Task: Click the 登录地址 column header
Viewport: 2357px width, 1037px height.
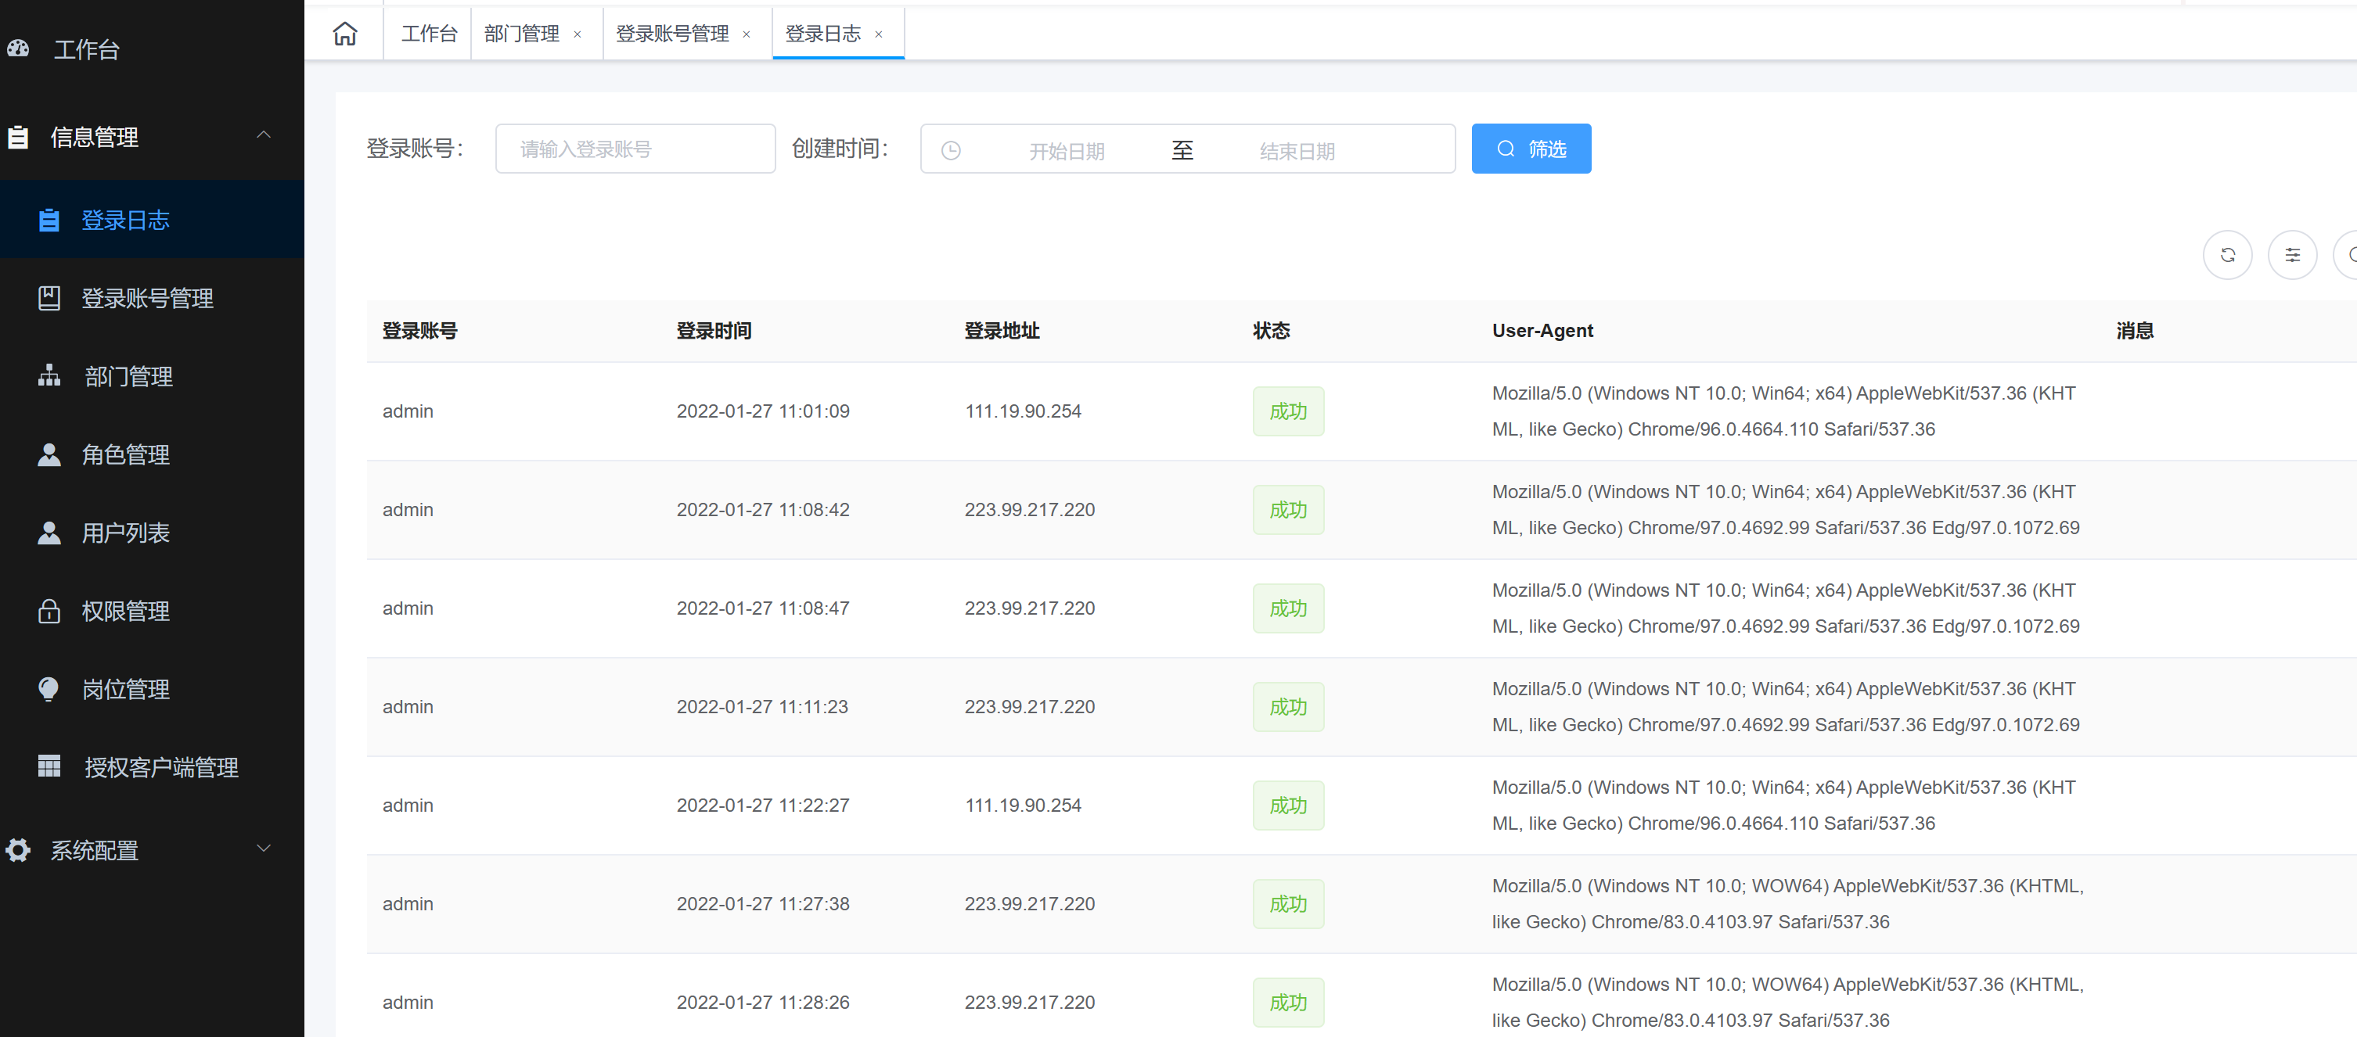Action: click(1002, 330)
